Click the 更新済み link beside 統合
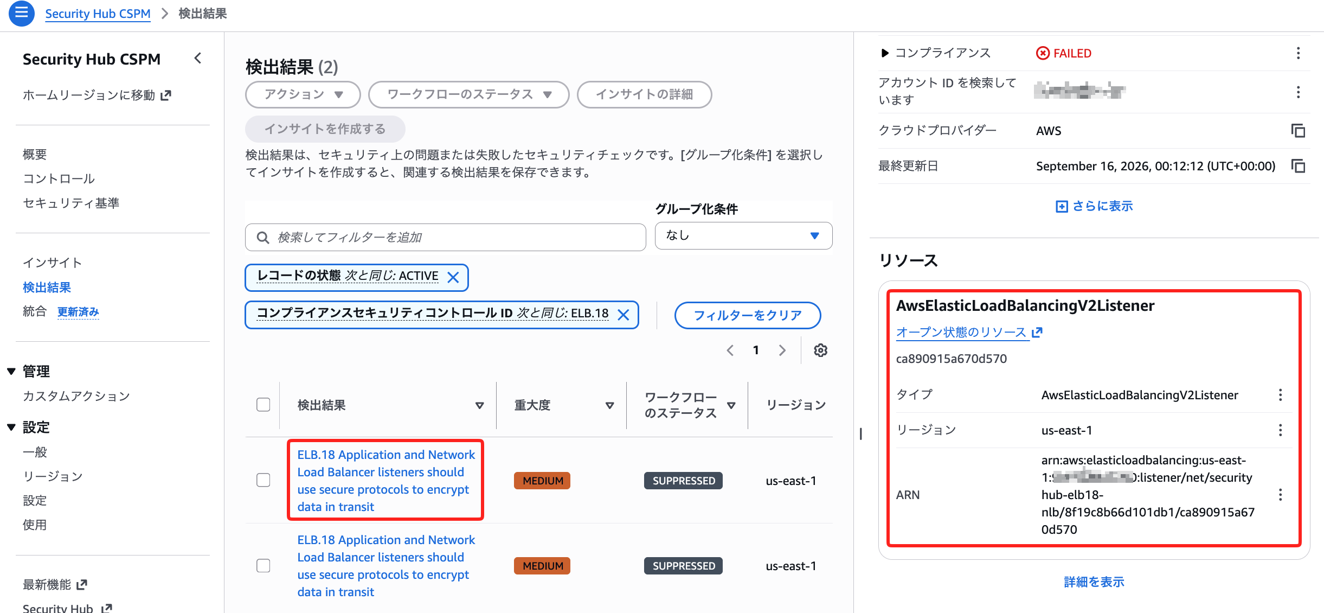Image resolution: width=1324 pixels, height=613 pixels. [78, 312]
